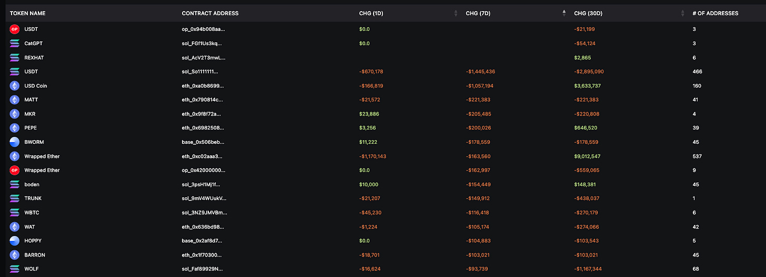Click the CHG (30D) header label
766x277 pixels.
pyautogui.click(x=588, y=13)
